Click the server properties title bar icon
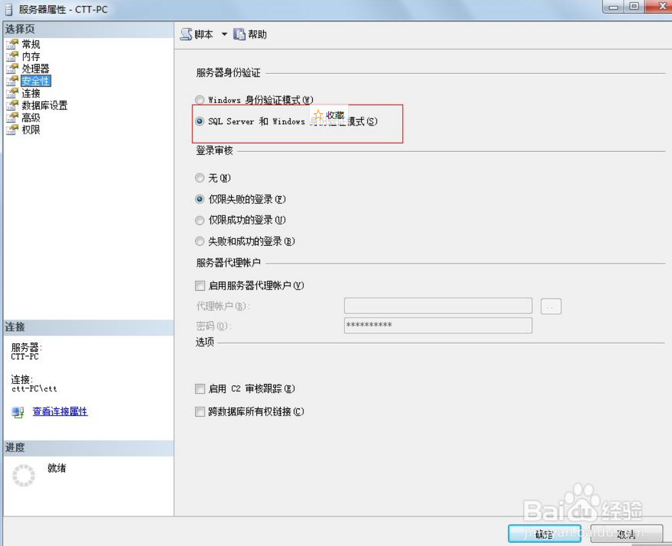Screen dimensions: 672x546 [8, 10]
